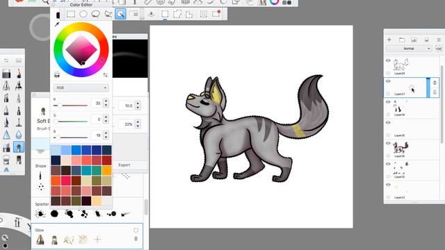Select the Layer36 thumbnail
Image resolution: width=445 pixels, height=250 pixels.
pyautogui.click(x=400, y=148)
